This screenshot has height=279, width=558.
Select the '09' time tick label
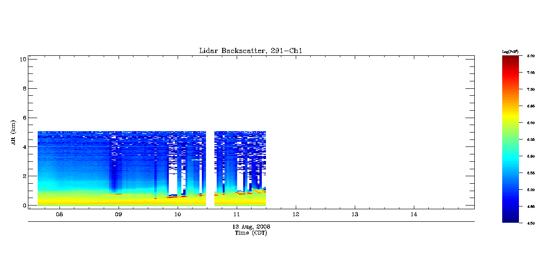point(118,214)
